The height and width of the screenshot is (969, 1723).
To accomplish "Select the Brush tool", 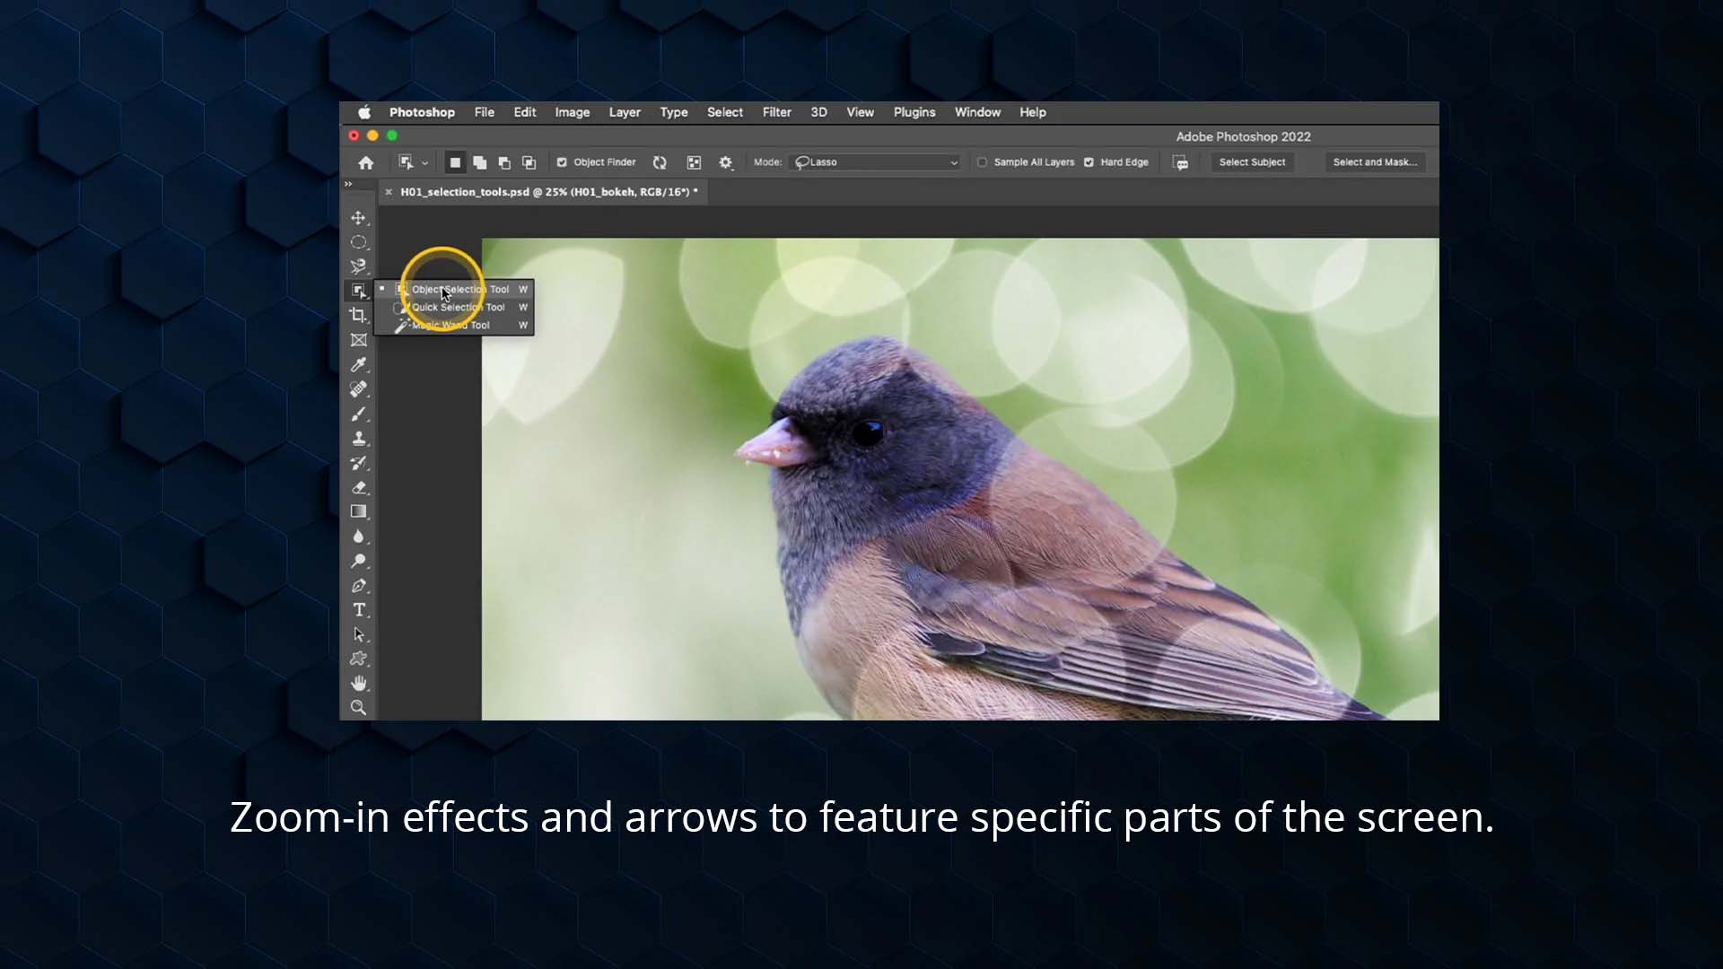I will pos(359,414).
